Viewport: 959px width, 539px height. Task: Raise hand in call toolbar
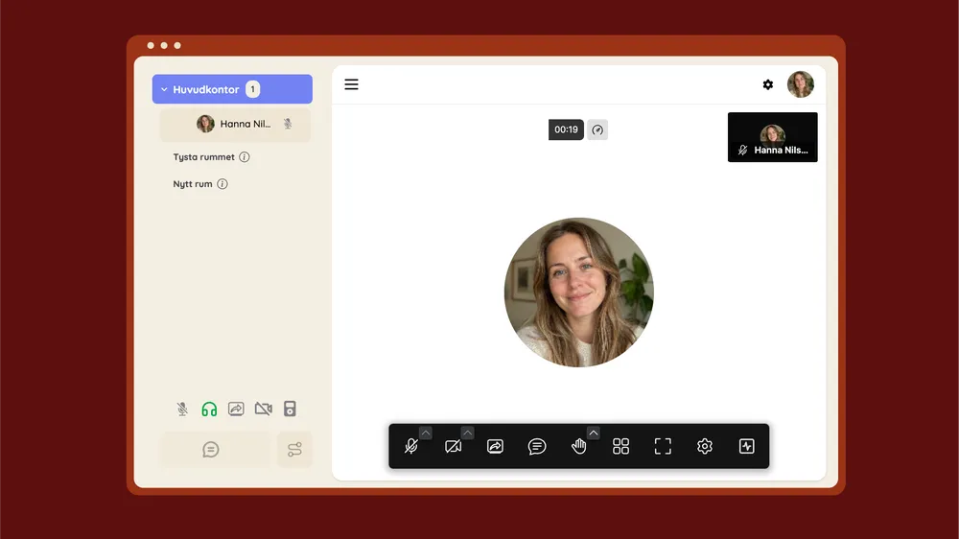tap(578, 446)
